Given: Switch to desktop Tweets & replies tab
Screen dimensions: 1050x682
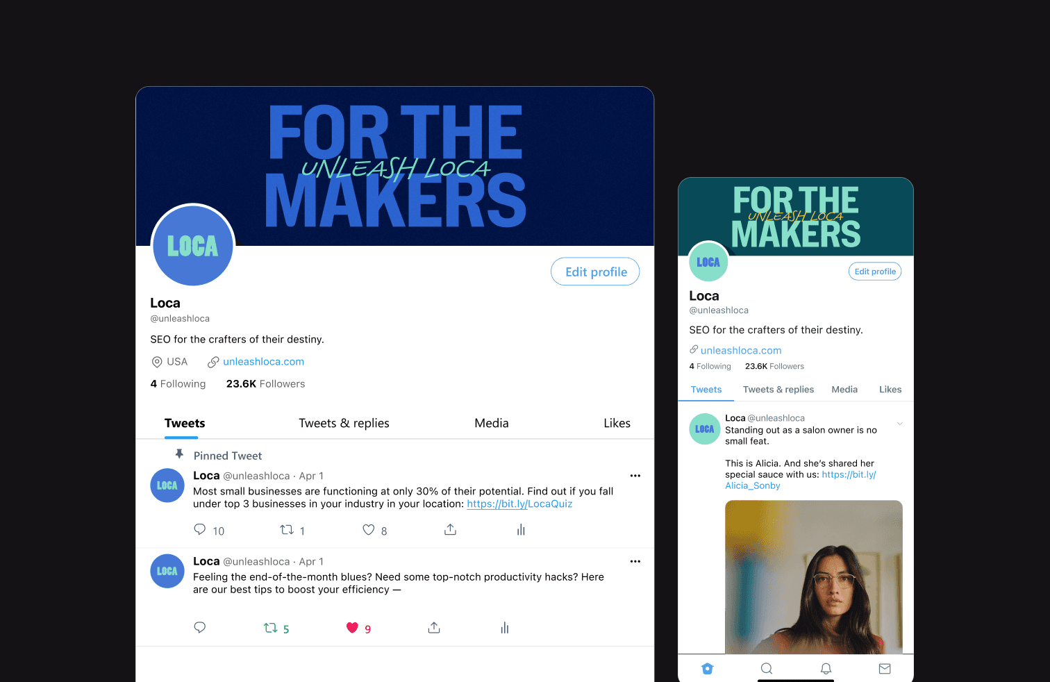Looking at the screenshot, I should click(x=344, y=423).
